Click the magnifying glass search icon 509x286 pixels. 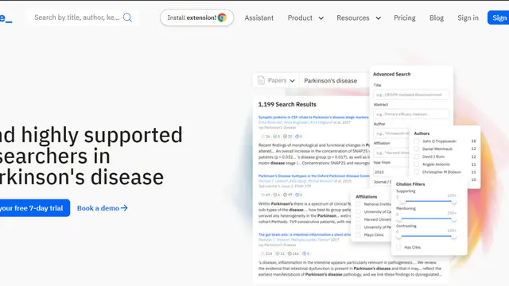coord(127,17)
